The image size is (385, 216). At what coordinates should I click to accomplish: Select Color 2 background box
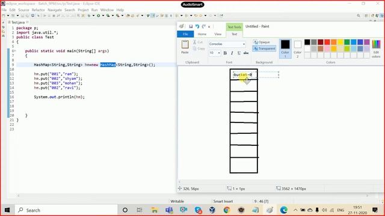pos(297,49)
